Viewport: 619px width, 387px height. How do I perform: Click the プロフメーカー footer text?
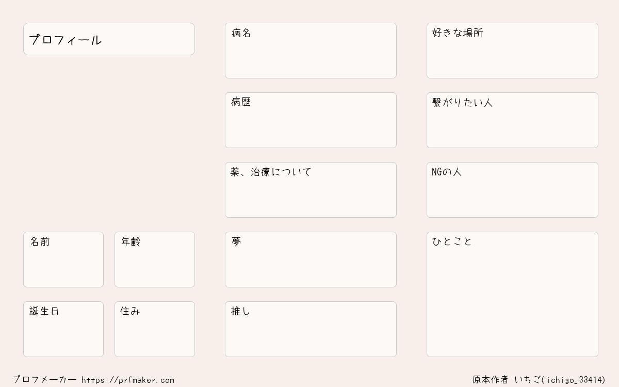coord(44,380)
